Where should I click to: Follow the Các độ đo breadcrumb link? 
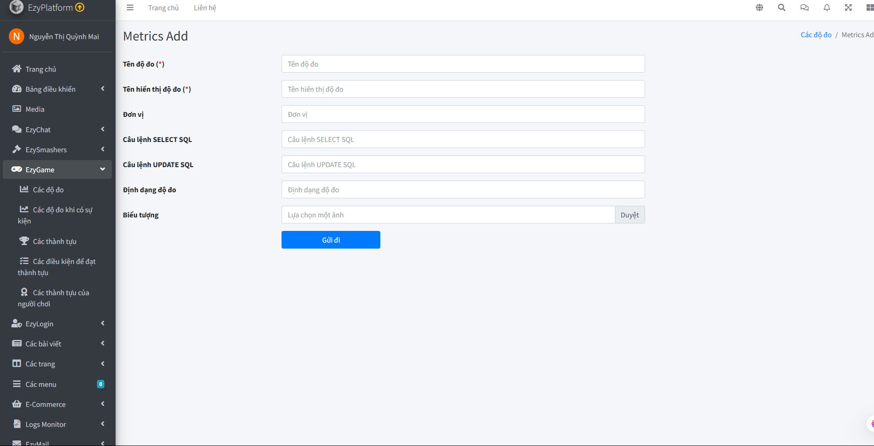[x=816, y=34]
